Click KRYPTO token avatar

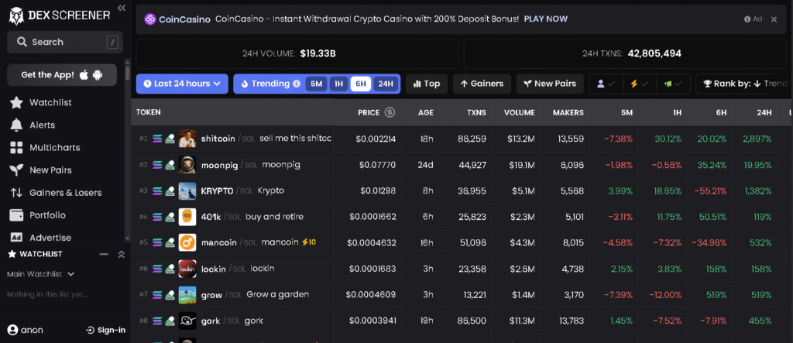tap(187, 190)
